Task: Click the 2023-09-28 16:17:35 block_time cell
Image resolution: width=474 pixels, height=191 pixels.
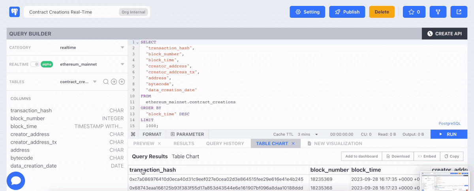Action: point(386,179)
